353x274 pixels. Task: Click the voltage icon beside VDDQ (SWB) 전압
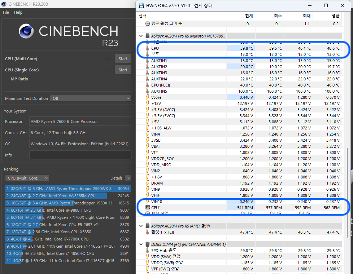tap(148, 262)
